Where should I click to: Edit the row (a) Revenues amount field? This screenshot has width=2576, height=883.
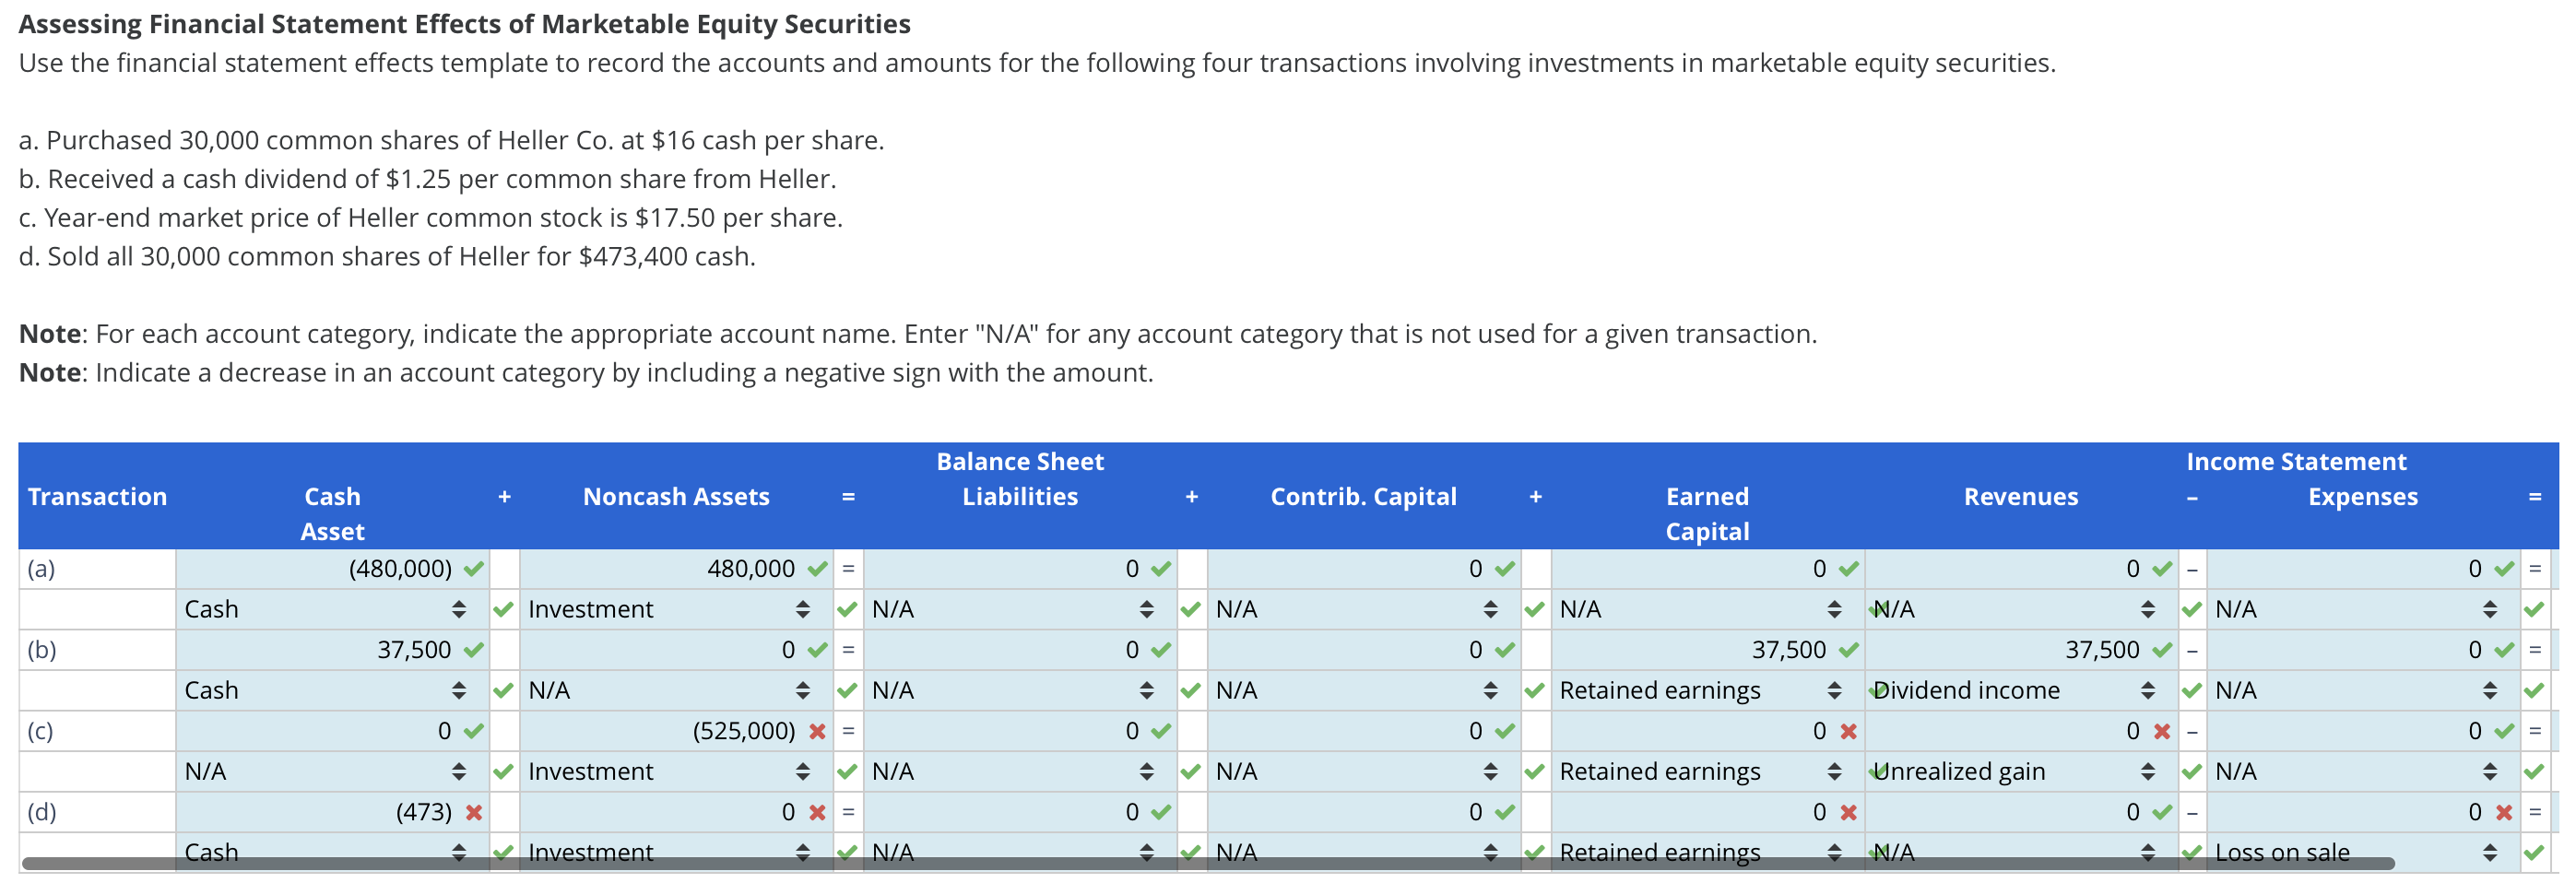click(x=2022, y=569)
